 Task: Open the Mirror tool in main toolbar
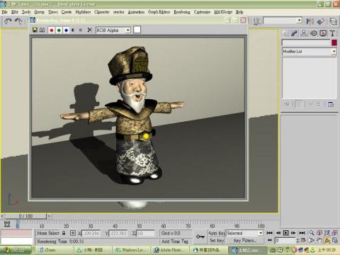[x=310, y=21]
